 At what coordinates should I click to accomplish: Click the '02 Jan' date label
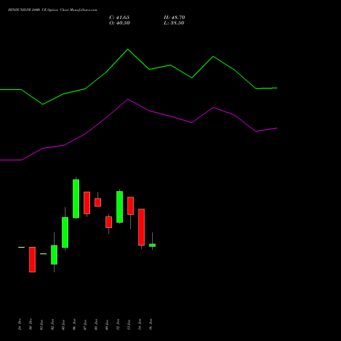[53, 325]
